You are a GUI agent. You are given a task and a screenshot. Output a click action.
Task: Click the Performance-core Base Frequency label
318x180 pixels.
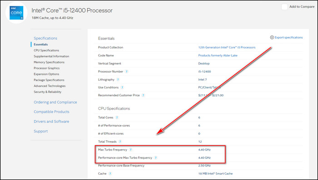coord(121,165)
